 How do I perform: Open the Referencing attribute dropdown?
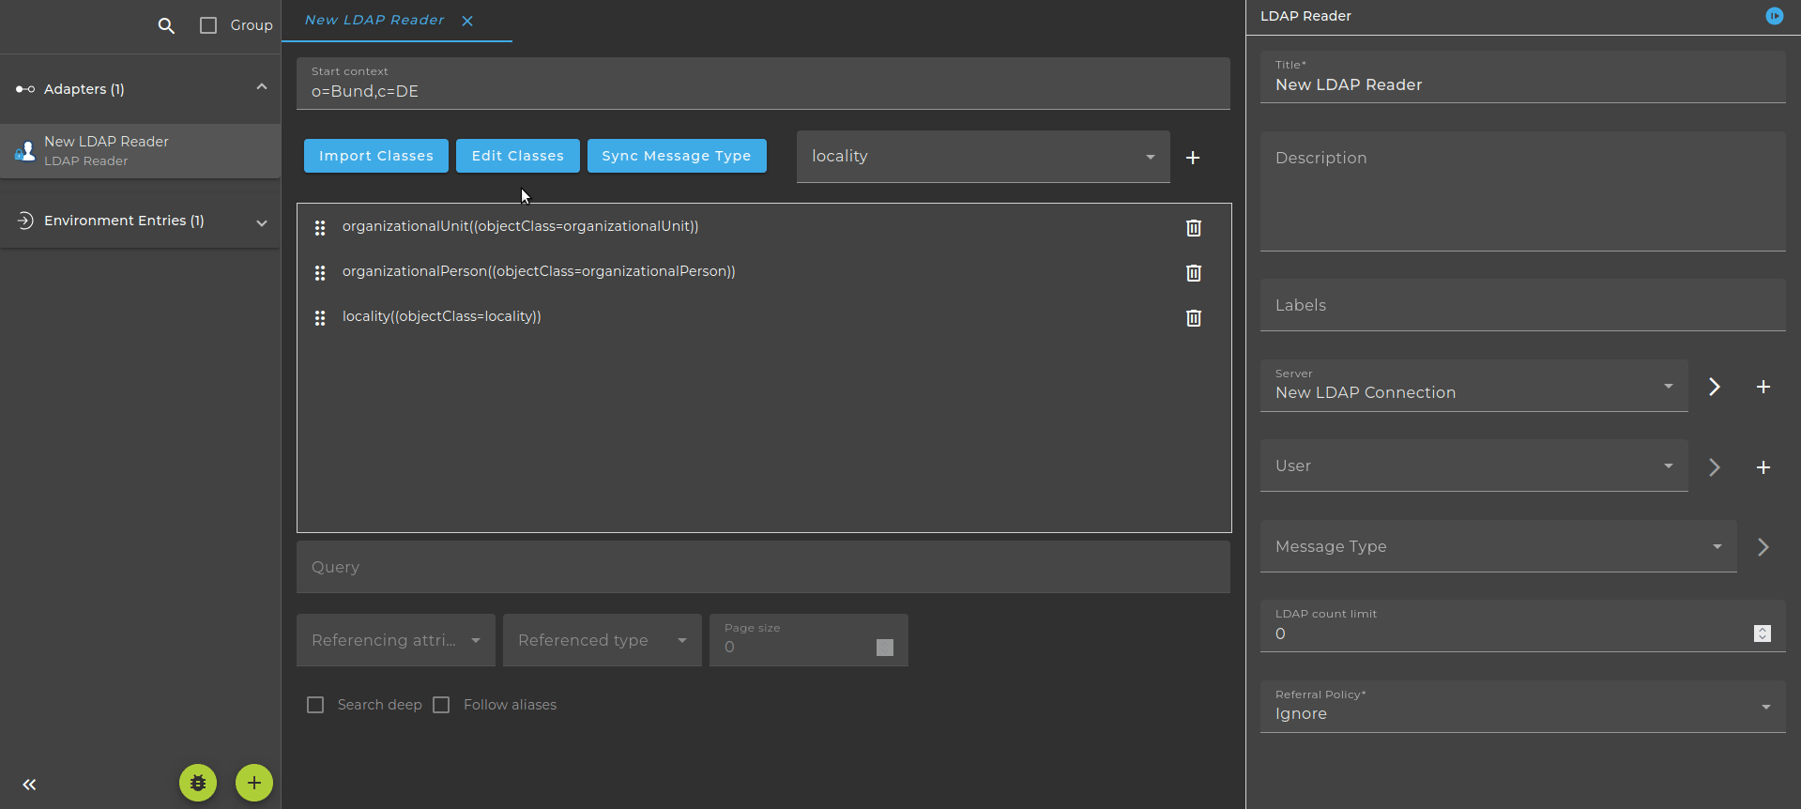pyautogui.click(x=396, y=640)
